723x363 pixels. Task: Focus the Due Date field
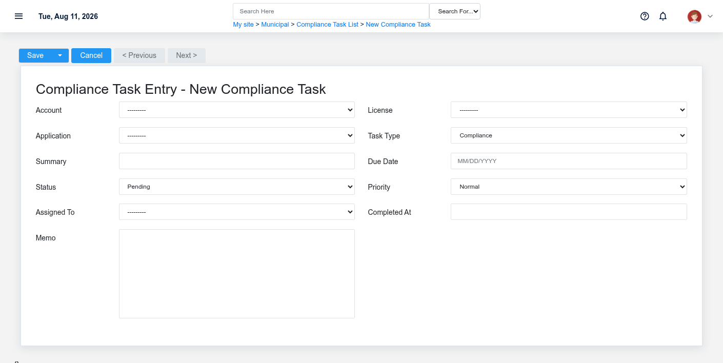569,161
